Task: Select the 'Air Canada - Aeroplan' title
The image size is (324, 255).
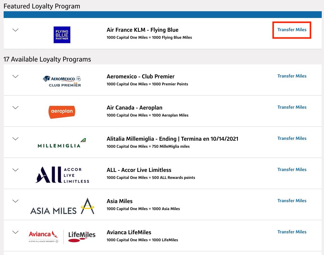Action: point(135,108)
